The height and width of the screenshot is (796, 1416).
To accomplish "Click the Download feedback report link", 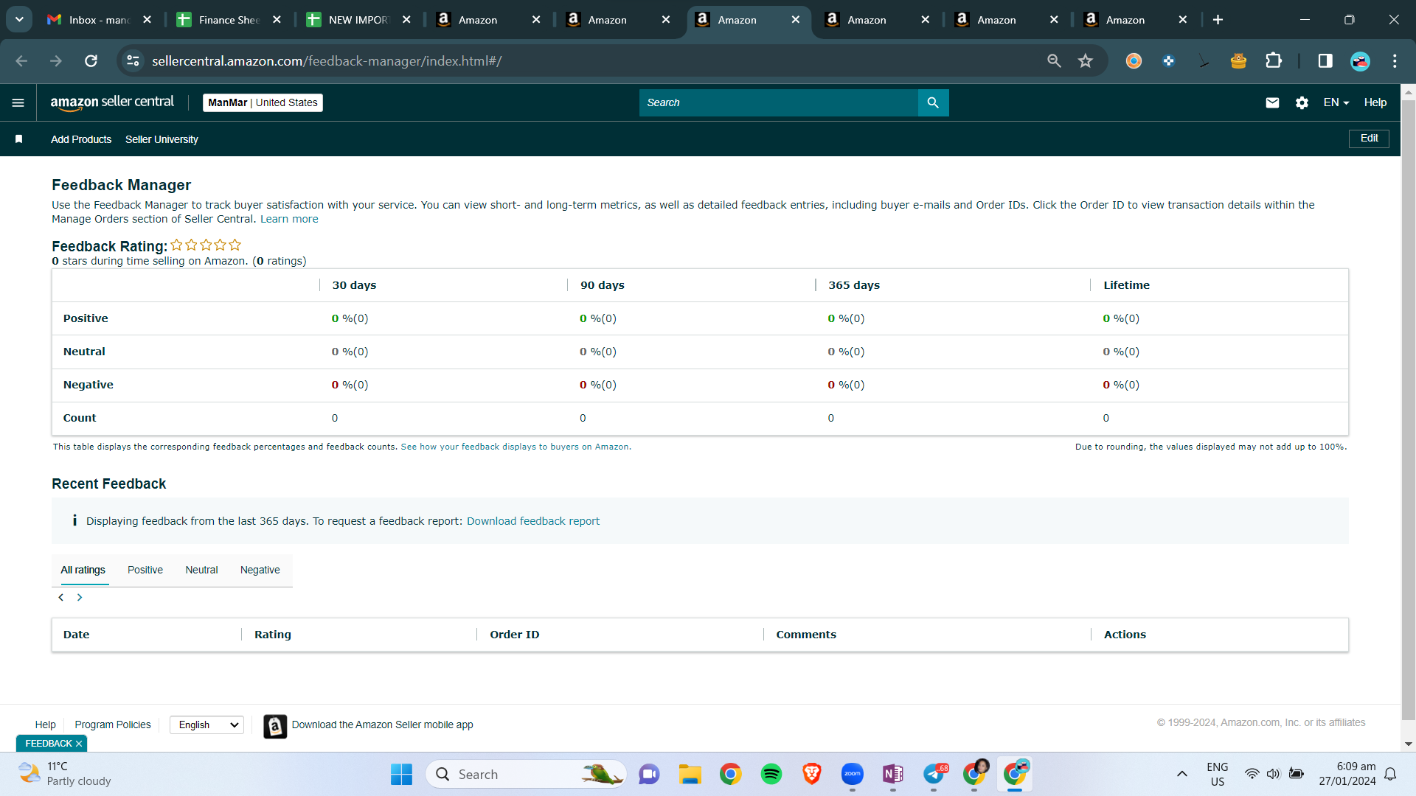I will [x=533, y=522].
